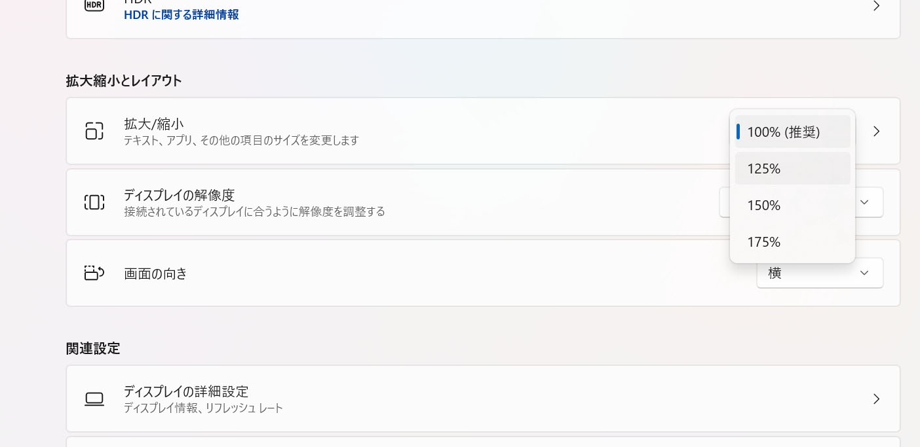Image resolution: width=920 pixels, height=447 pixels.
Task: Click the ディスプレイの解像度 icon
Action: tap(94, 202)
